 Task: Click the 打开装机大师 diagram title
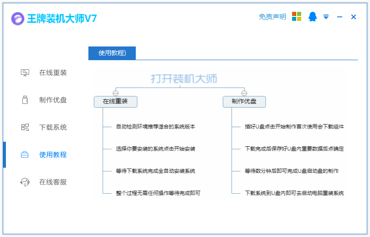click(184, 79)
